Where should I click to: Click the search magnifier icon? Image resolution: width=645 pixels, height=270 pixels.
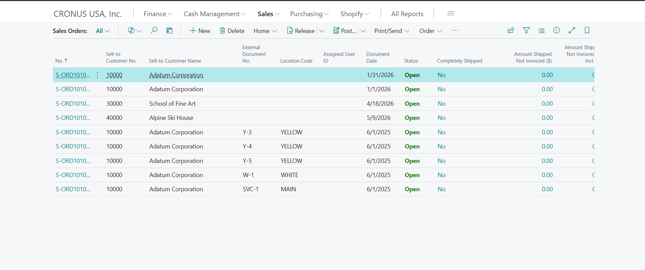(154, 31)
